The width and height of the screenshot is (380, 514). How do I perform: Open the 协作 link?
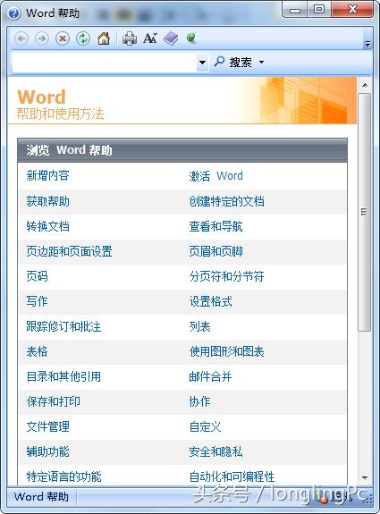[x=199, y=401]
